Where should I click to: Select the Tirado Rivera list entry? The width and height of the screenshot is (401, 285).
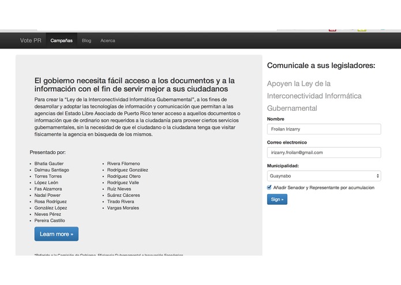tap(121, 201)
